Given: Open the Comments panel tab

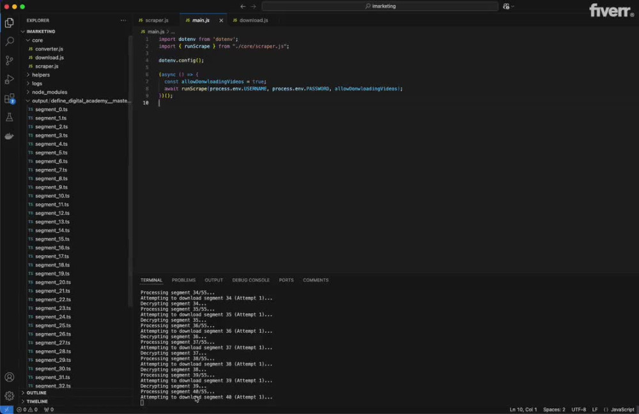Looking at the screenshot, I should tap(316, 280).
